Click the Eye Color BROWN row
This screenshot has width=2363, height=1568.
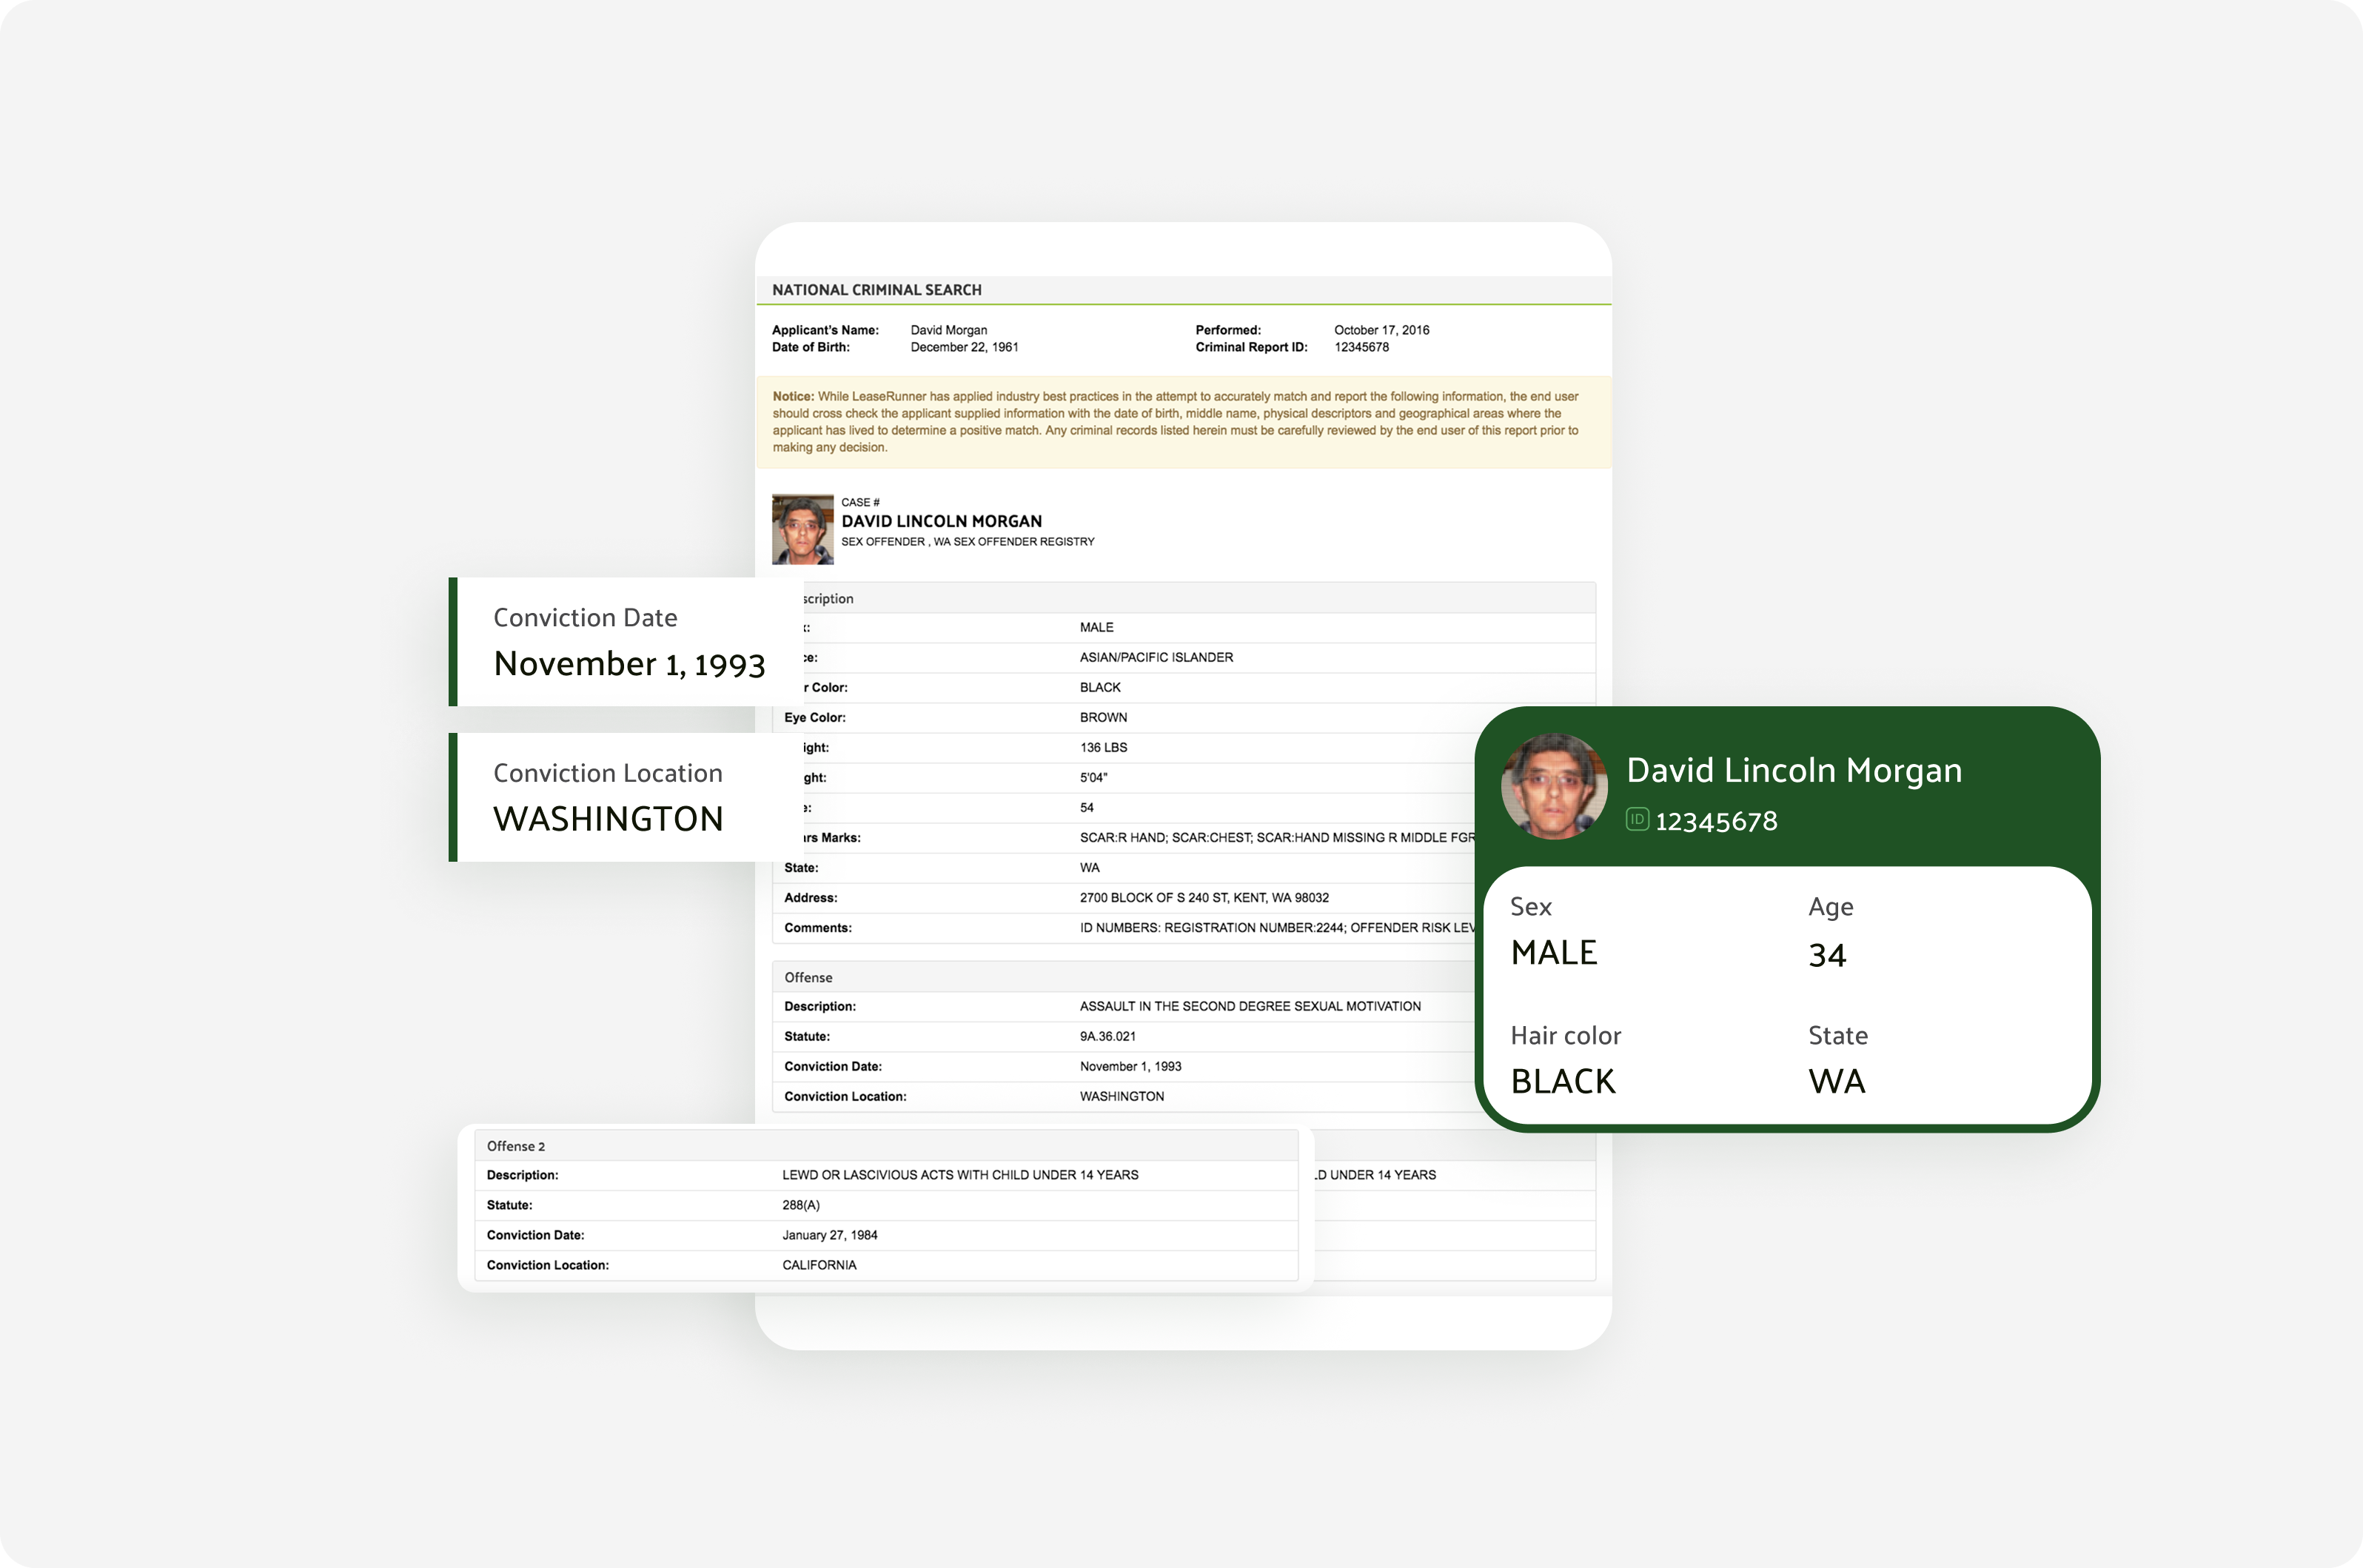click(x=1103, y=718)
